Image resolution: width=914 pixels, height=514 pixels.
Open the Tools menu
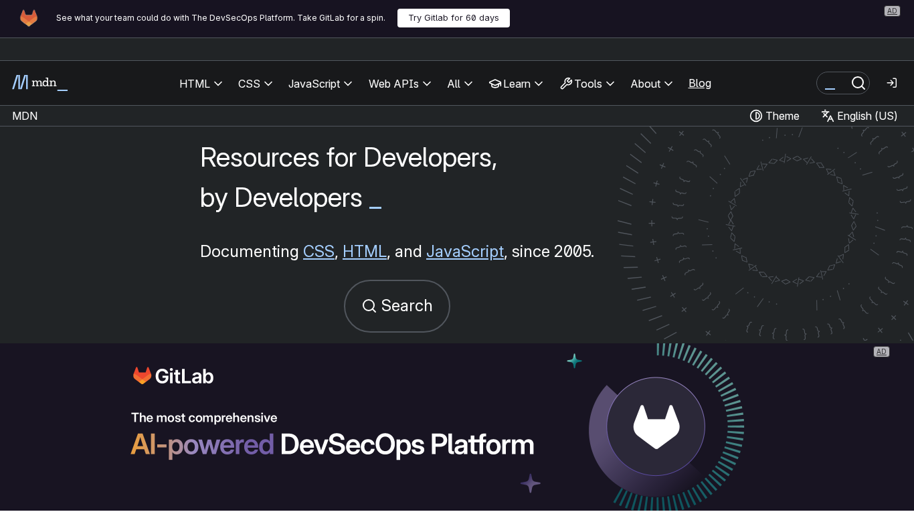(x=587, y=84)
